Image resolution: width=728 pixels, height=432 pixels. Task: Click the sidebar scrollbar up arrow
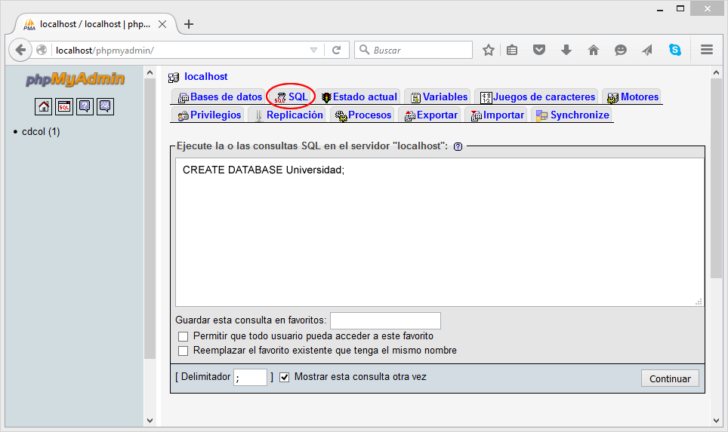point(150,73)
